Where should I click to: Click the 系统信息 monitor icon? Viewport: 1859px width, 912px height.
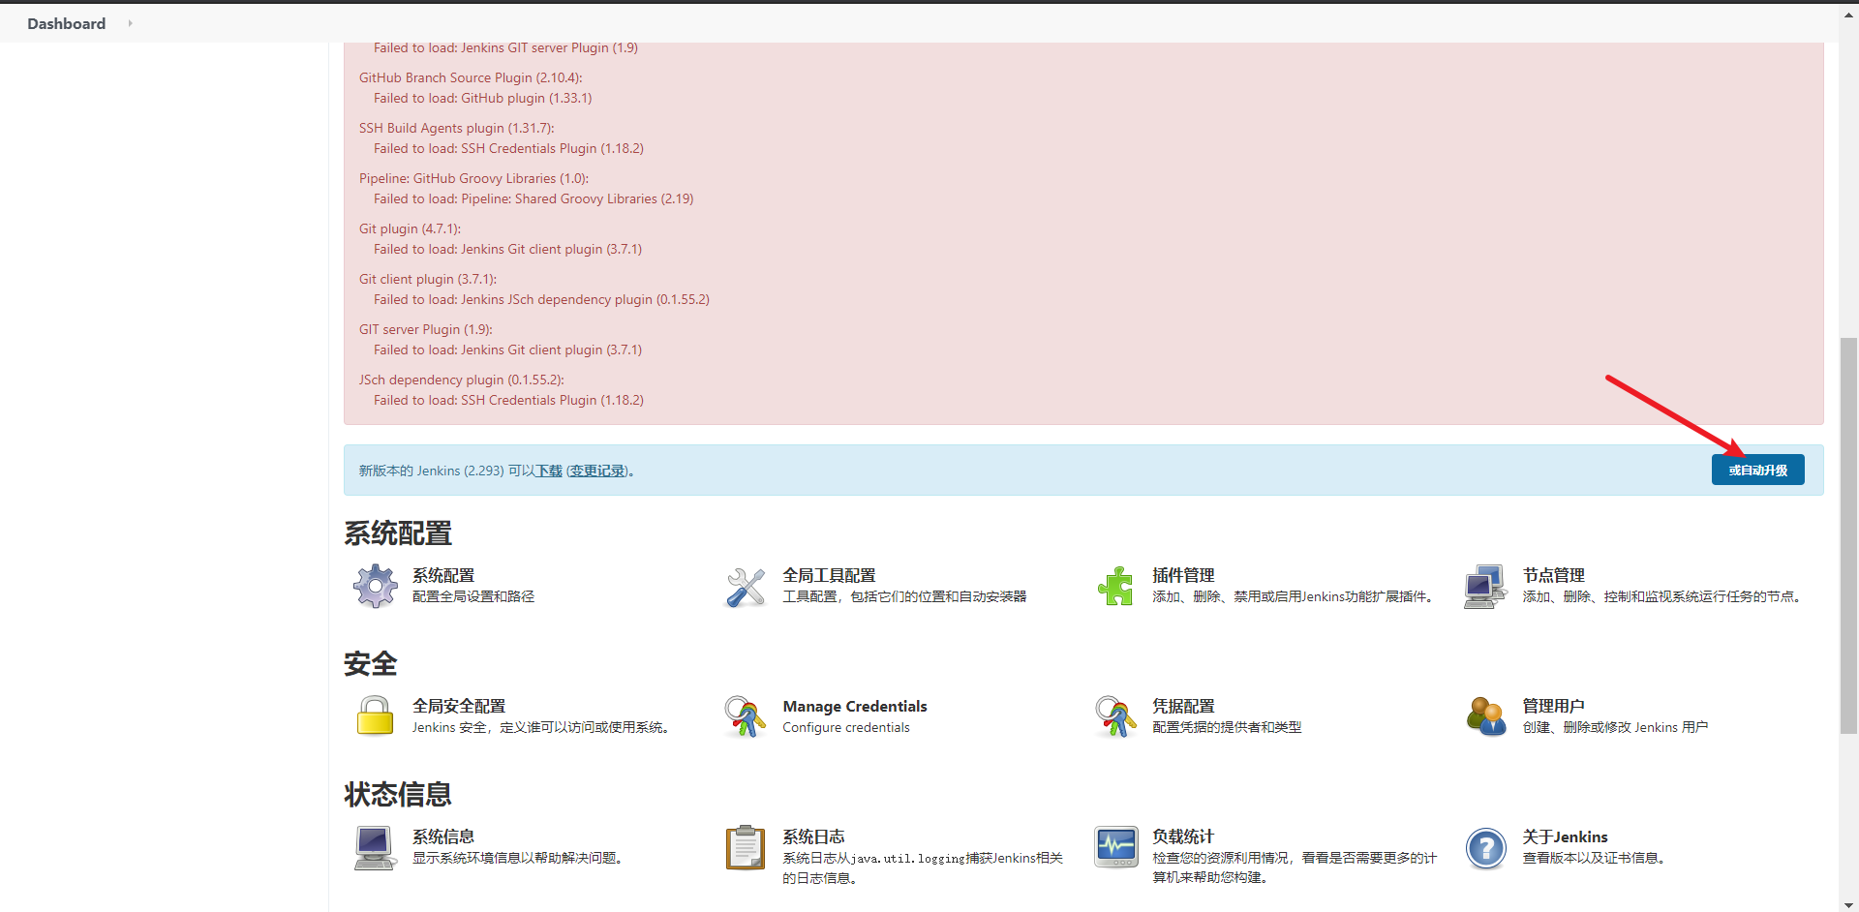[x=375, y=848]
